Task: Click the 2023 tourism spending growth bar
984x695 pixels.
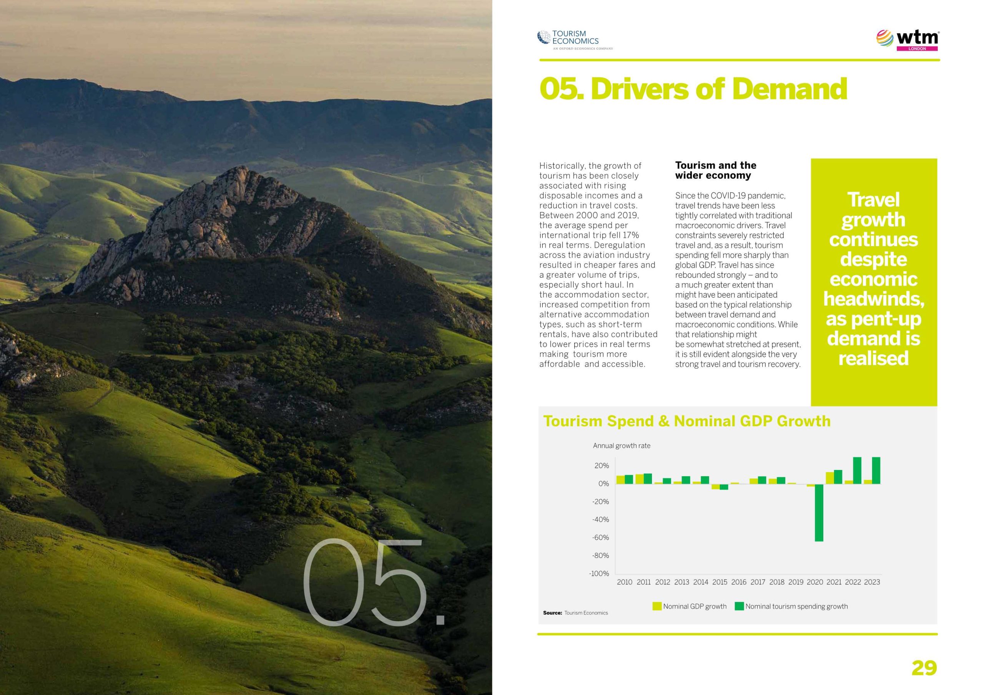Action: (876, 471)
